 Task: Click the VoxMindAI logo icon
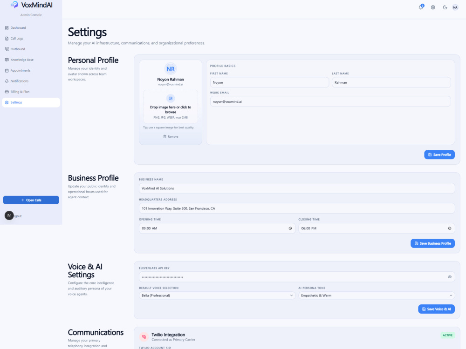(x=14, y=5)
